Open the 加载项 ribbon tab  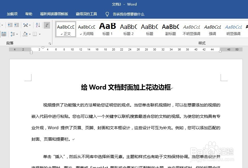click(12, 14)
